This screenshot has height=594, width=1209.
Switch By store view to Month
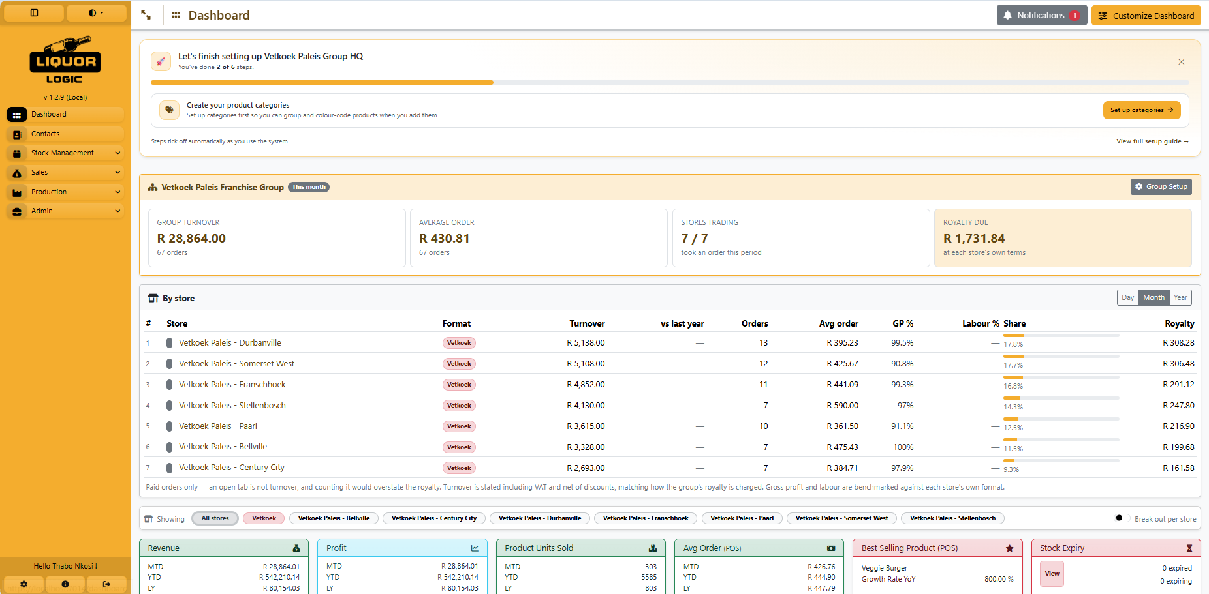pos(1154,298)
